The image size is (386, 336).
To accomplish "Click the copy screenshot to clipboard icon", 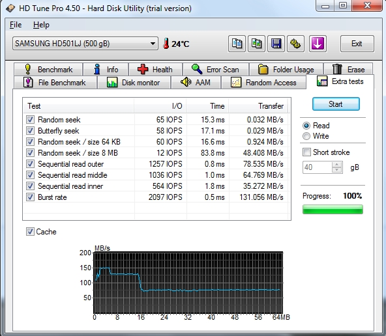I will (256, 44).
